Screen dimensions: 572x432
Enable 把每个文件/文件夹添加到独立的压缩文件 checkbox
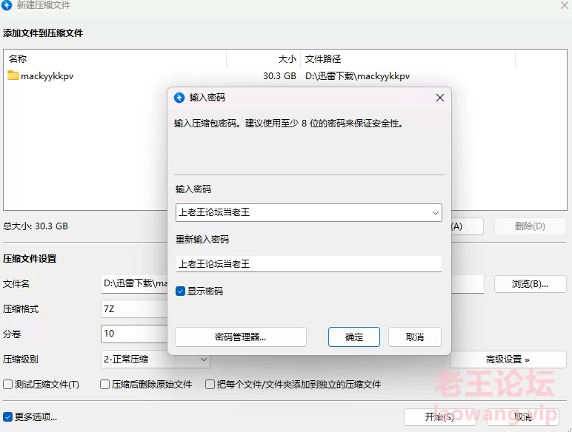[x=210, y=384]
